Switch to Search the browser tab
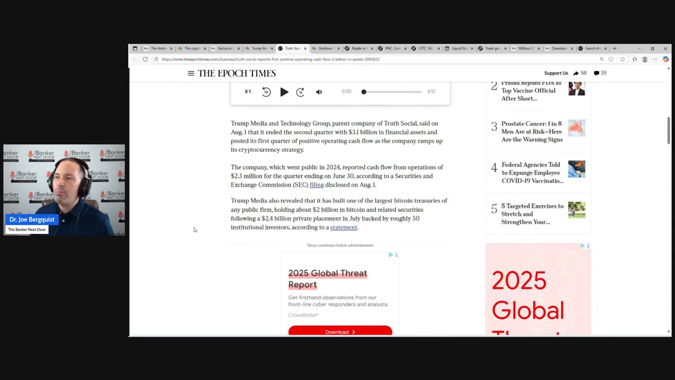 [592, 49]
